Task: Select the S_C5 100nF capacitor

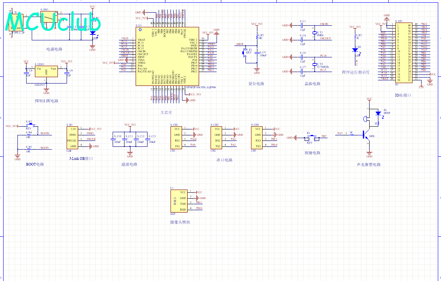Action: pyautogui.click(x=257, y=53)
